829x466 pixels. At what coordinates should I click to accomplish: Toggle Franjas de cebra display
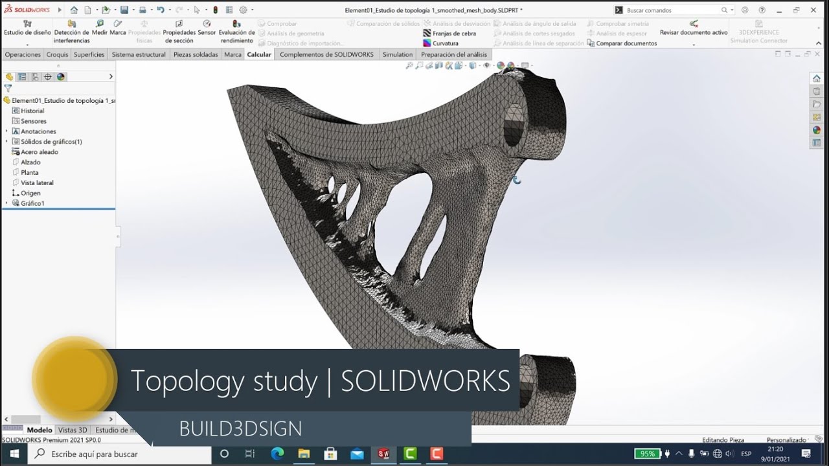tap(449, 33)
